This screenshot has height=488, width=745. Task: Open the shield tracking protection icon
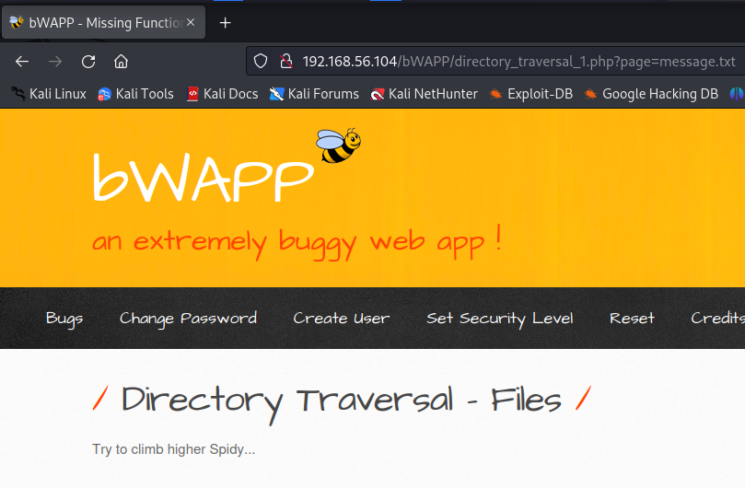tap(261, 62)
